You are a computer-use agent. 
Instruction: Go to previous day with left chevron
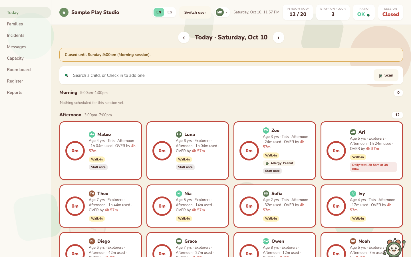tap(184, 37)
